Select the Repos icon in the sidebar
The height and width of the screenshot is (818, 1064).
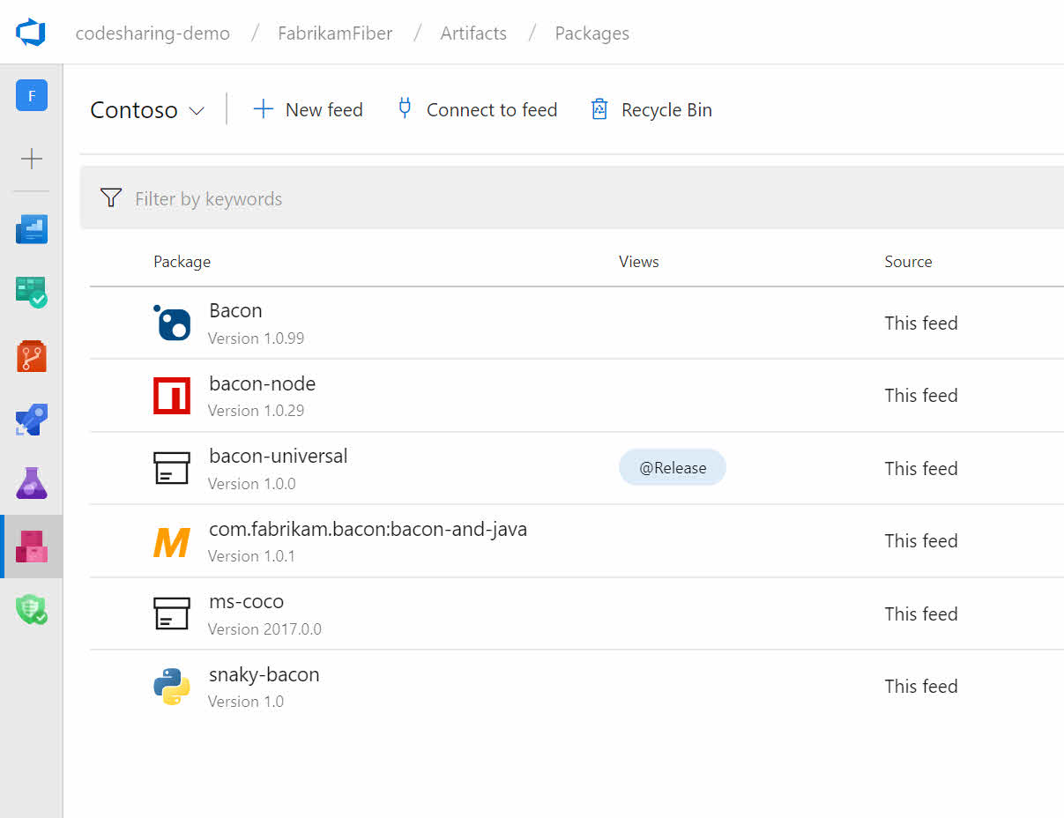click(32, 356)
